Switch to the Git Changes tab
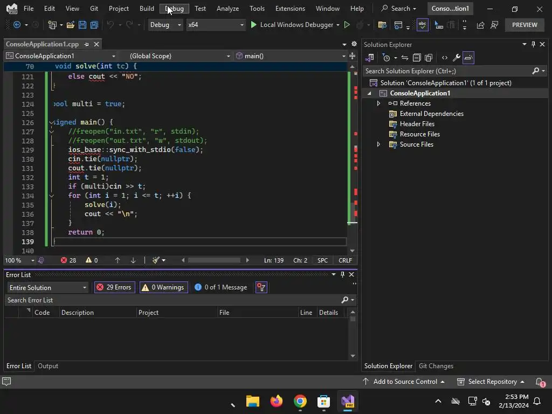 pos(436,366)
